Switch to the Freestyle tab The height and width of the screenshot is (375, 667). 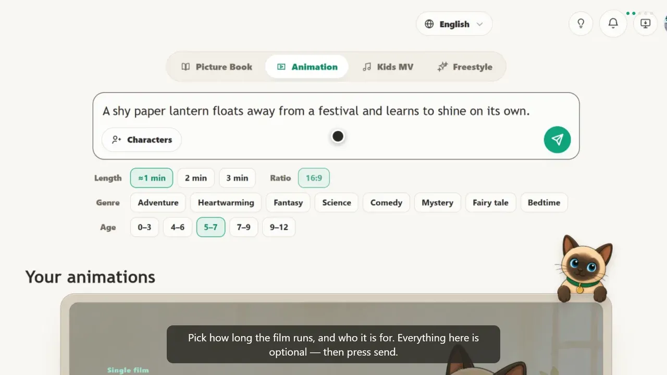(465, 67)
